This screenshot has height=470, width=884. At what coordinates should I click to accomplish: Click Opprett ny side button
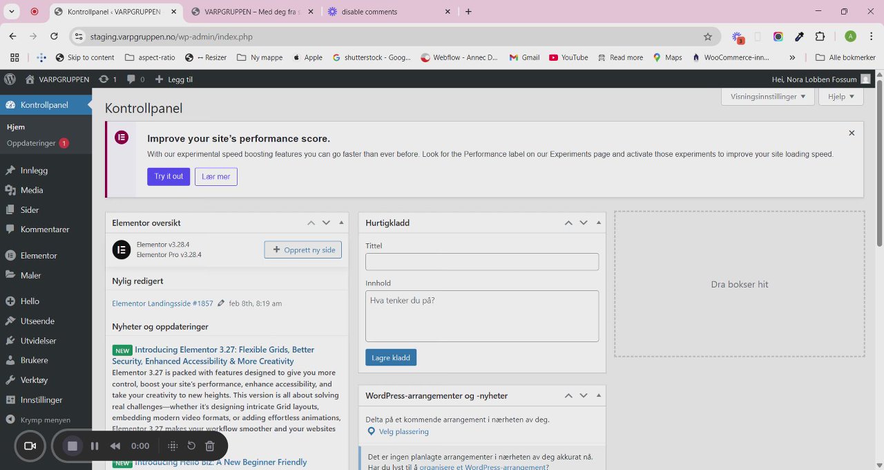303,250
